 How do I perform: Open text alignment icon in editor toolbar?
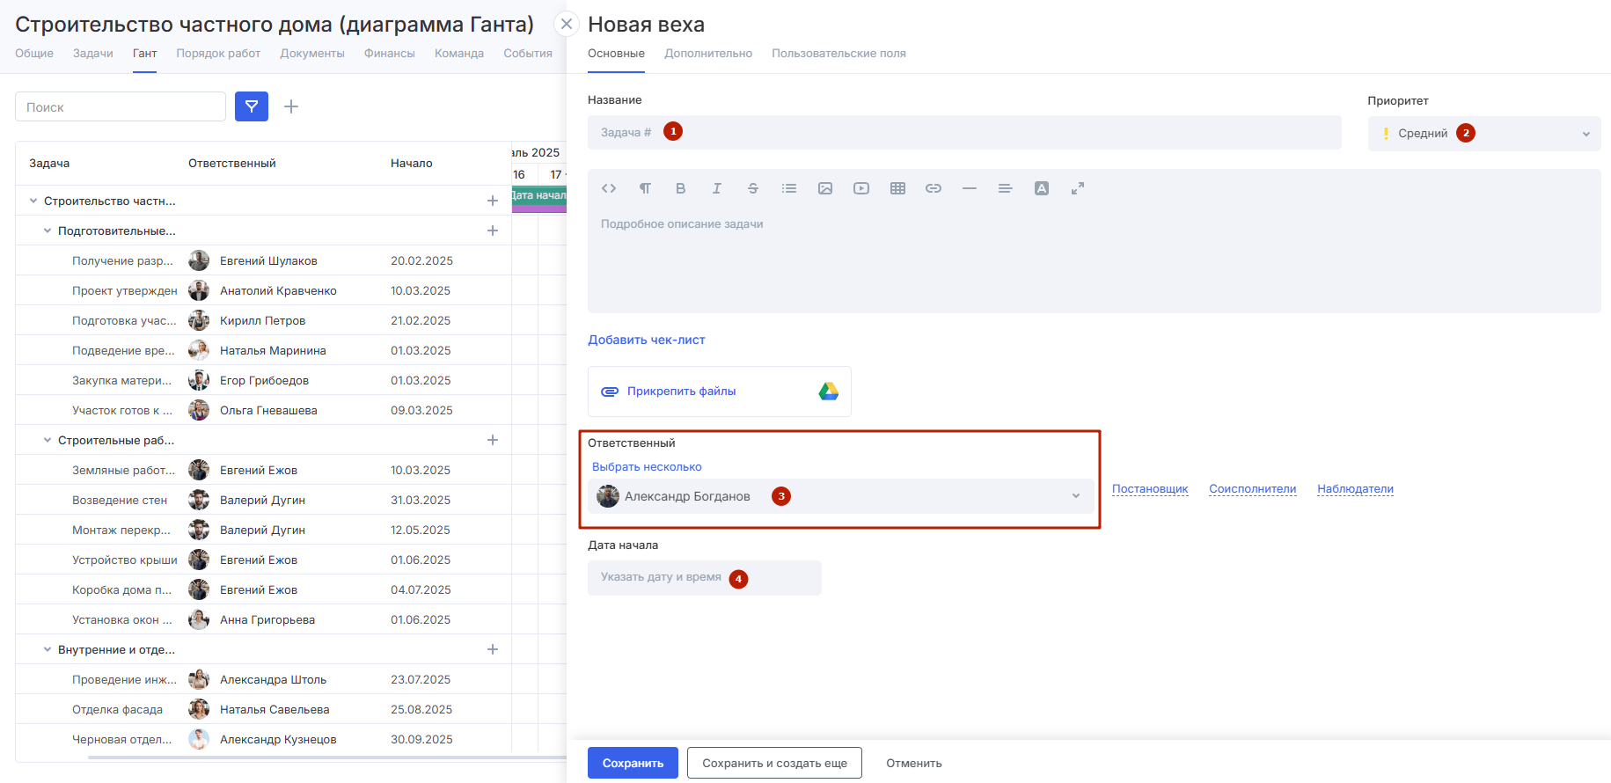1006,188
